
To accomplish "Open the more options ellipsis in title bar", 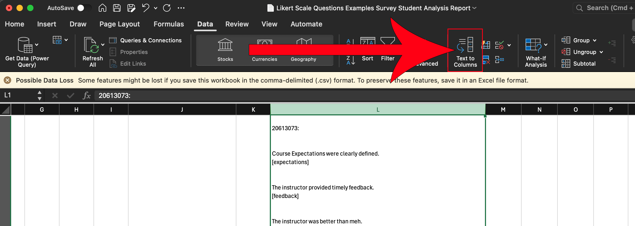I will [181, 8].
